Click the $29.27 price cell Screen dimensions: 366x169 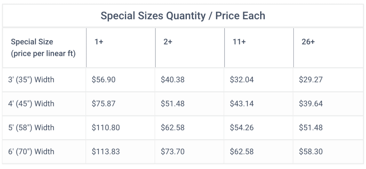311,80
